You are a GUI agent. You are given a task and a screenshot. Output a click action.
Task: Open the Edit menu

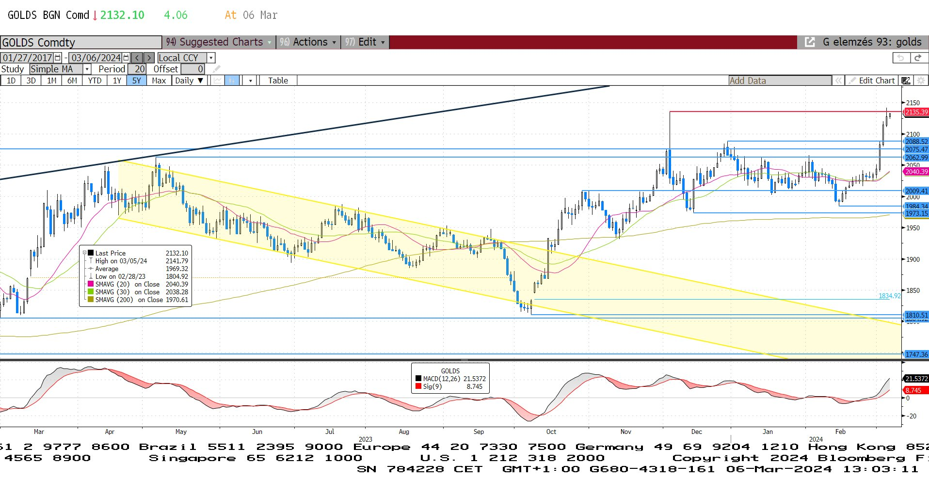click(x=365, y=42)
